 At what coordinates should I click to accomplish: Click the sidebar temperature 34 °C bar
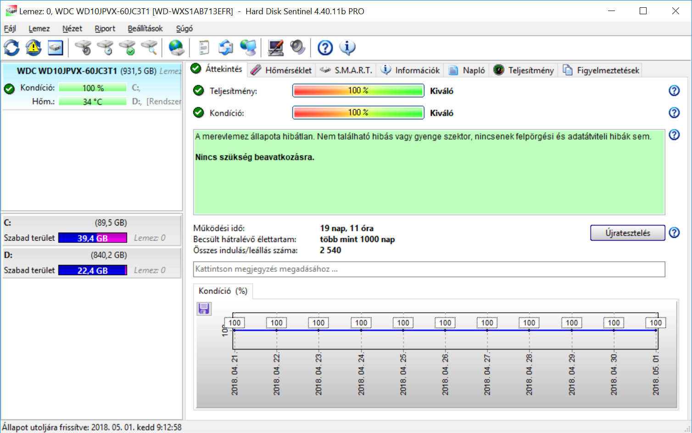[93, 101]
